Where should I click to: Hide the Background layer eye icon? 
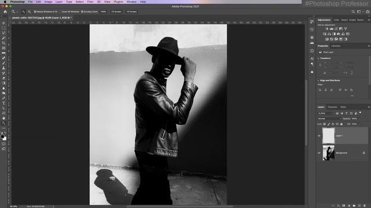tap(319, 153)
